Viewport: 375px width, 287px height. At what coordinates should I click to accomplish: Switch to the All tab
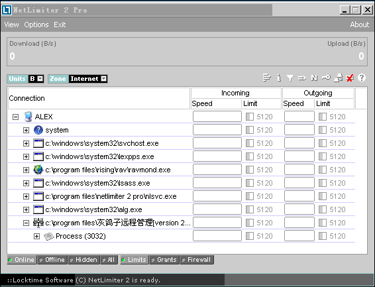pos(109,260)
